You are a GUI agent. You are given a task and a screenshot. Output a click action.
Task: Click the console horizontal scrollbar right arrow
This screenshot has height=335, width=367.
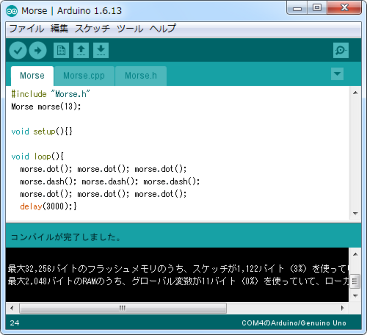point(342,308)
